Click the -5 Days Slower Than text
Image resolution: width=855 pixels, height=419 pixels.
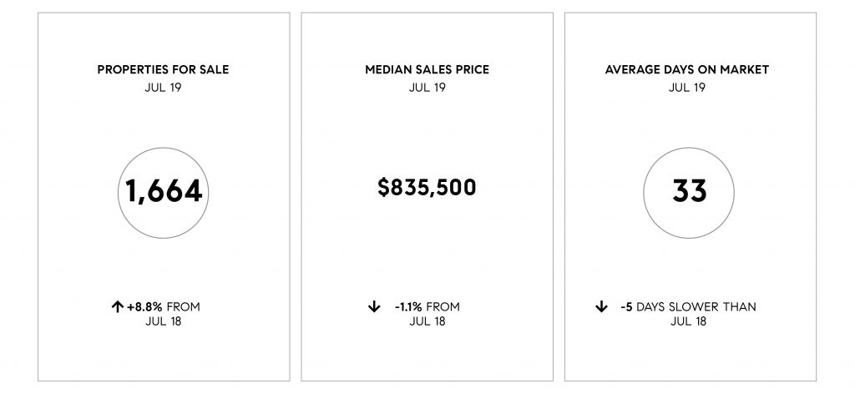(x=688, y=307)
